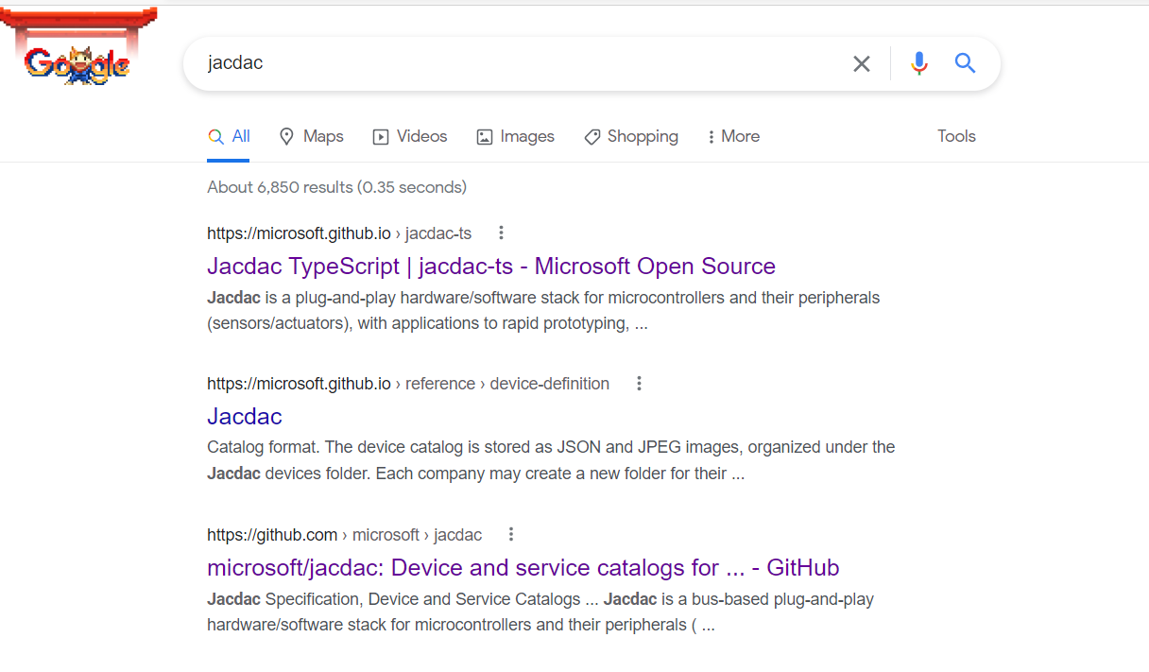Click the three-dot icon beside the GitHub result
The width and height of the screenshot is (1149, 672).
pyautogui.click(x=510, y=534)
